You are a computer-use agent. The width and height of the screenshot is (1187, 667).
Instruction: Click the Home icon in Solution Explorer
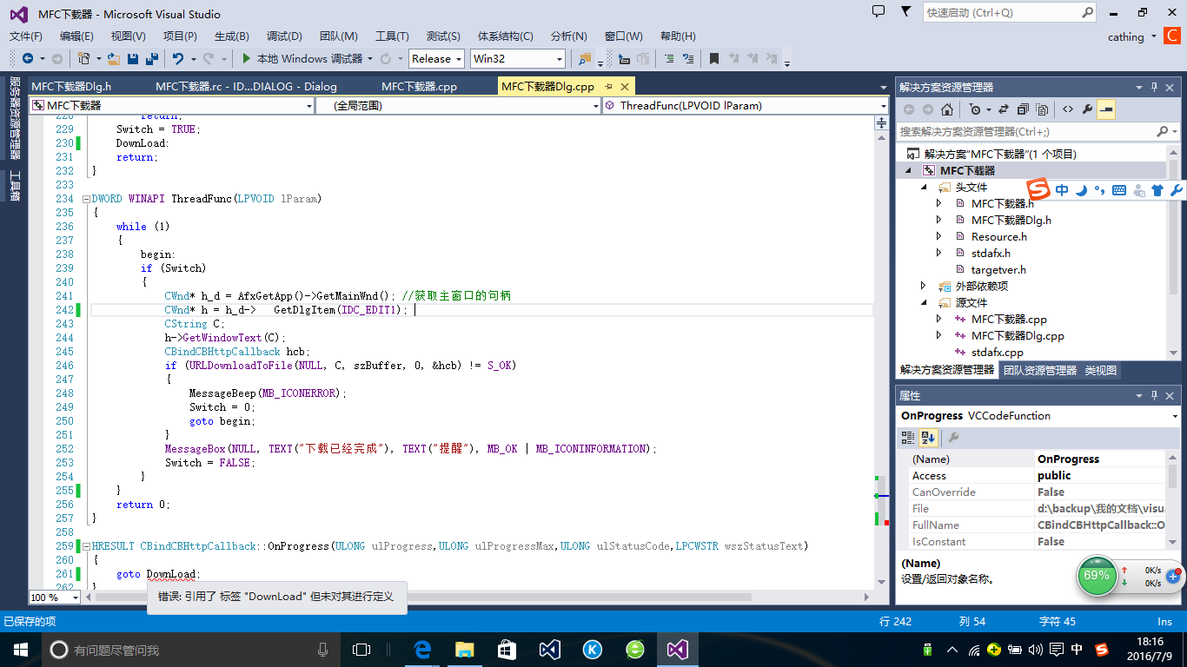point(947,109)
